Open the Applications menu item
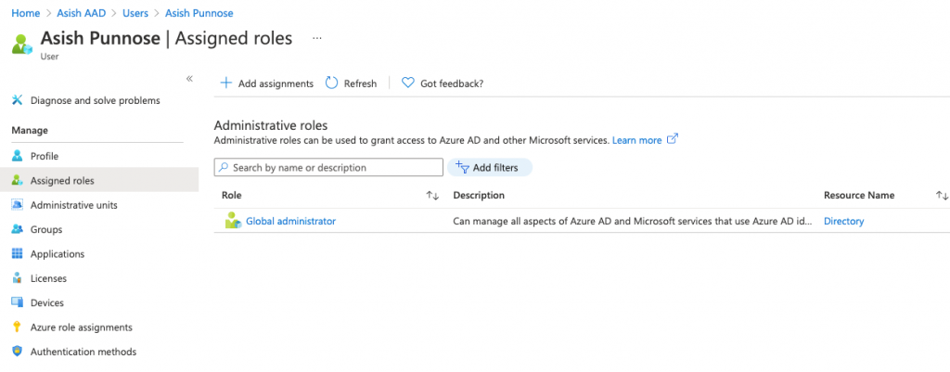 [58, 254]
